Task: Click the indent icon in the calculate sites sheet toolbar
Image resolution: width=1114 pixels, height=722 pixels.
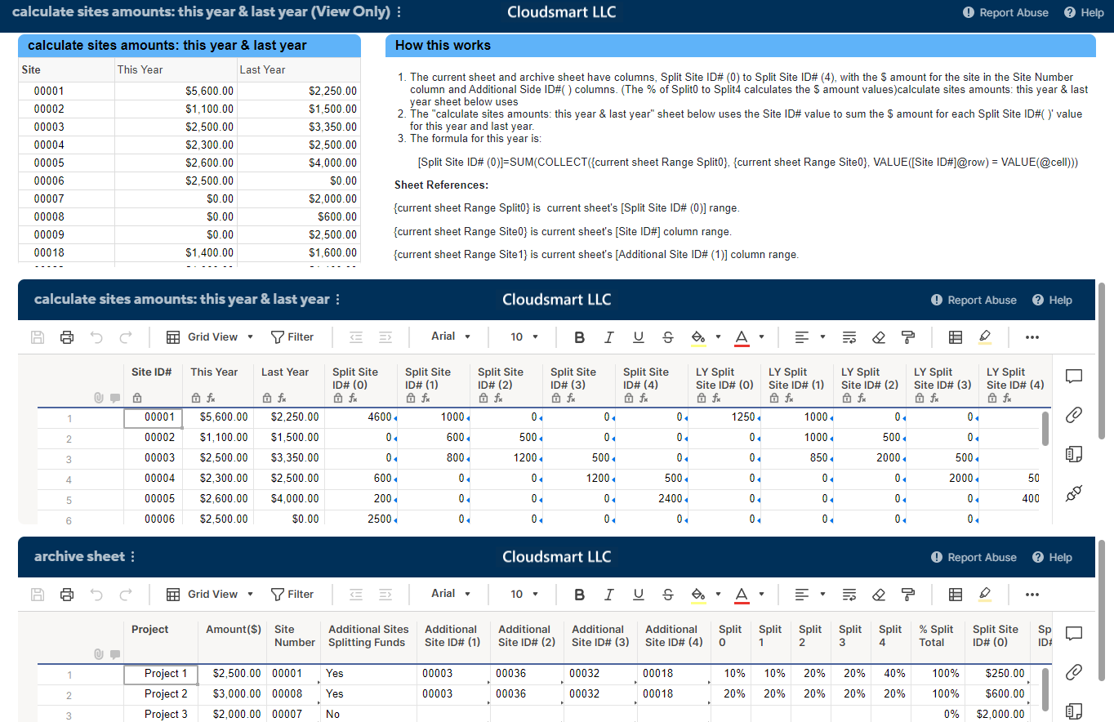Action: 385,337
